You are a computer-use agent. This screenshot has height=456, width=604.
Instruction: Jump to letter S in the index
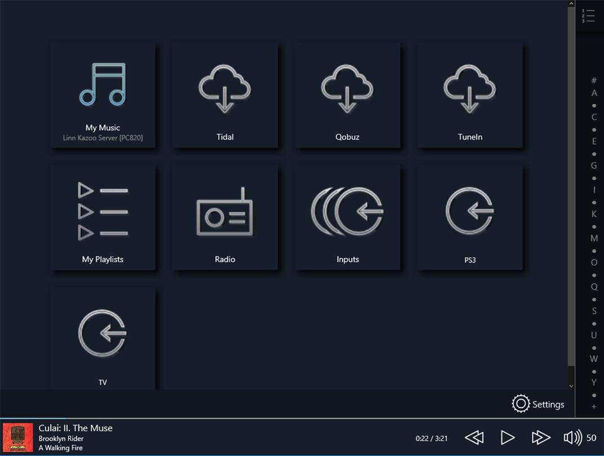click(x=594, y=311)
